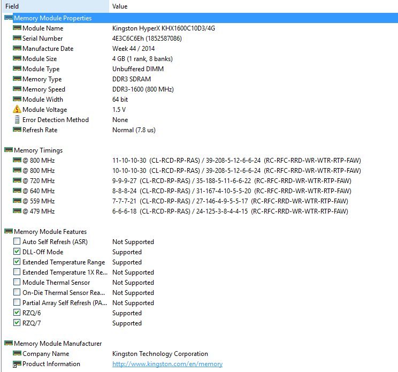Click the value Week 44 / 2014

pos(133,49)
